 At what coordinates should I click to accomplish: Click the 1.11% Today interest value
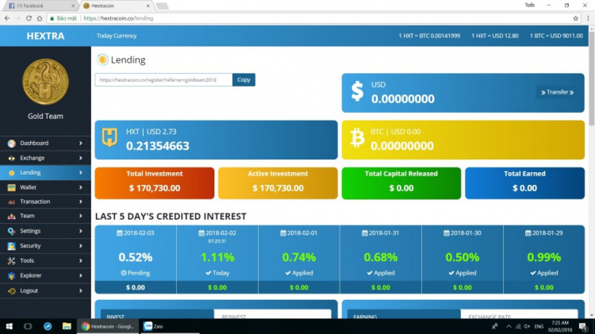(217, 257)
